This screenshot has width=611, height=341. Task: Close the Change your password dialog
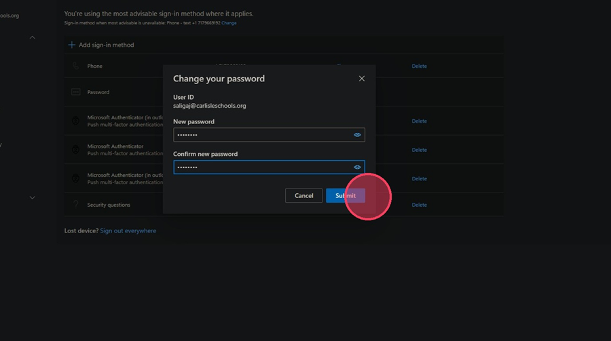(x=362, y=79)
